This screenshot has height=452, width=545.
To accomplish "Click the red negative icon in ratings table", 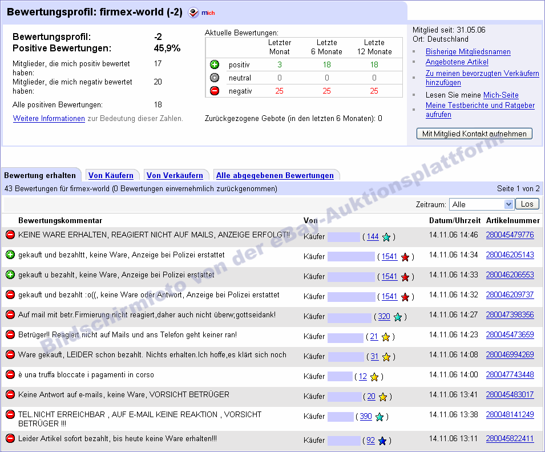I will coord(215,91).
